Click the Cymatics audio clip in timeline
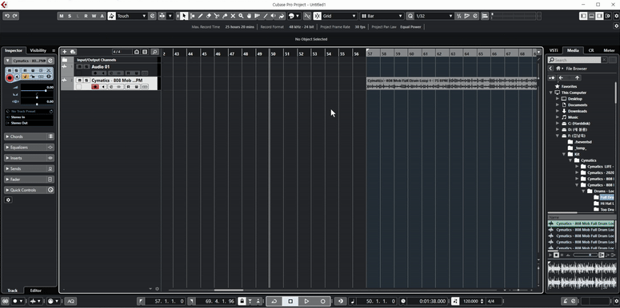 (451, 83)
